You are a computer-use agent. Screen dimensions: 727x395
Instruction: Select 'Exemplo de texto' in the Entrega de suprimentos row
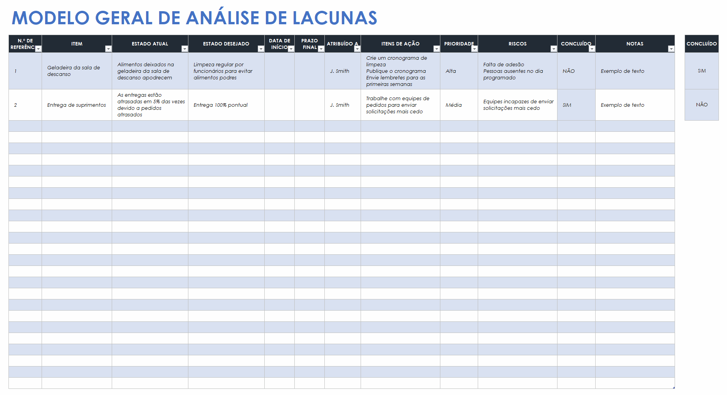click(x=635, y=105)
